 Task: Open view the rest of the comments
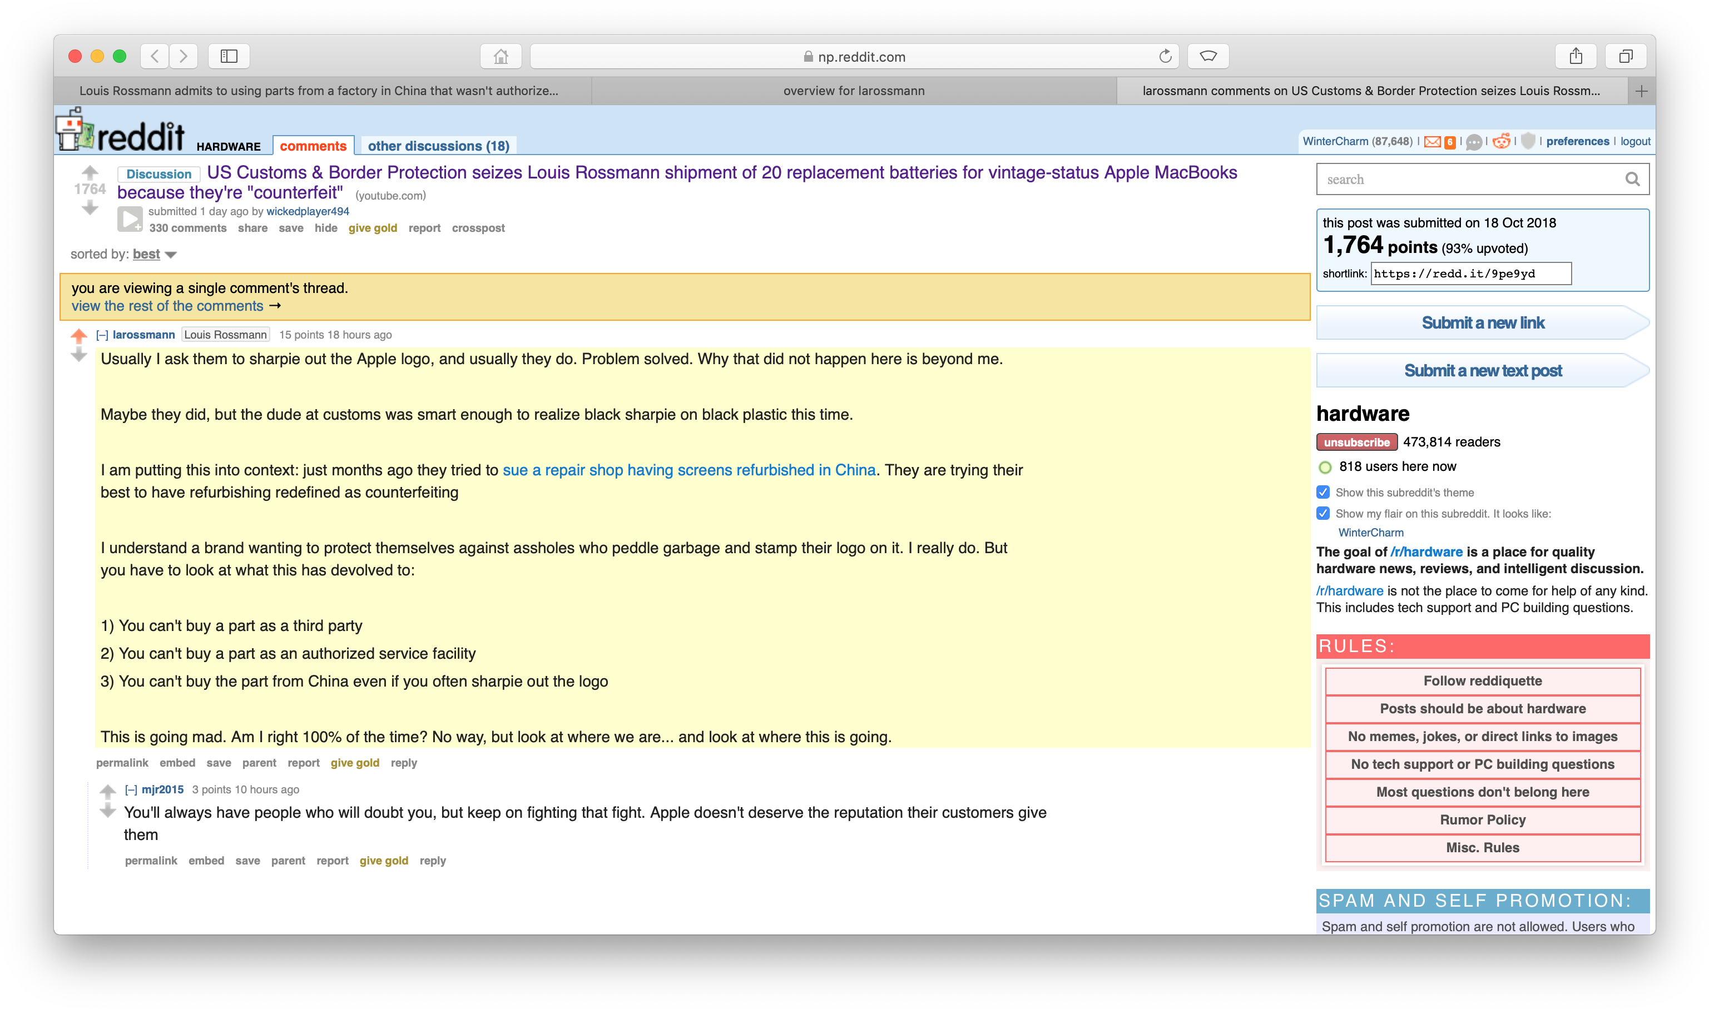coord(167,307)
